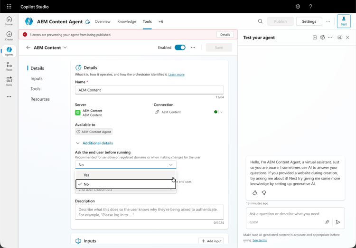The height and width of the screenshot is (248, 356).
Task: Open the Settings button
Action: [309, 21]
